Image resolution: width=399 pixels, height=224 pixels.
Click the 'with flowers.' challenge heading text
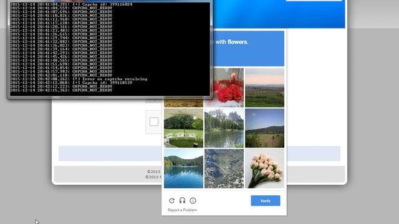click(x=232, y=42)
